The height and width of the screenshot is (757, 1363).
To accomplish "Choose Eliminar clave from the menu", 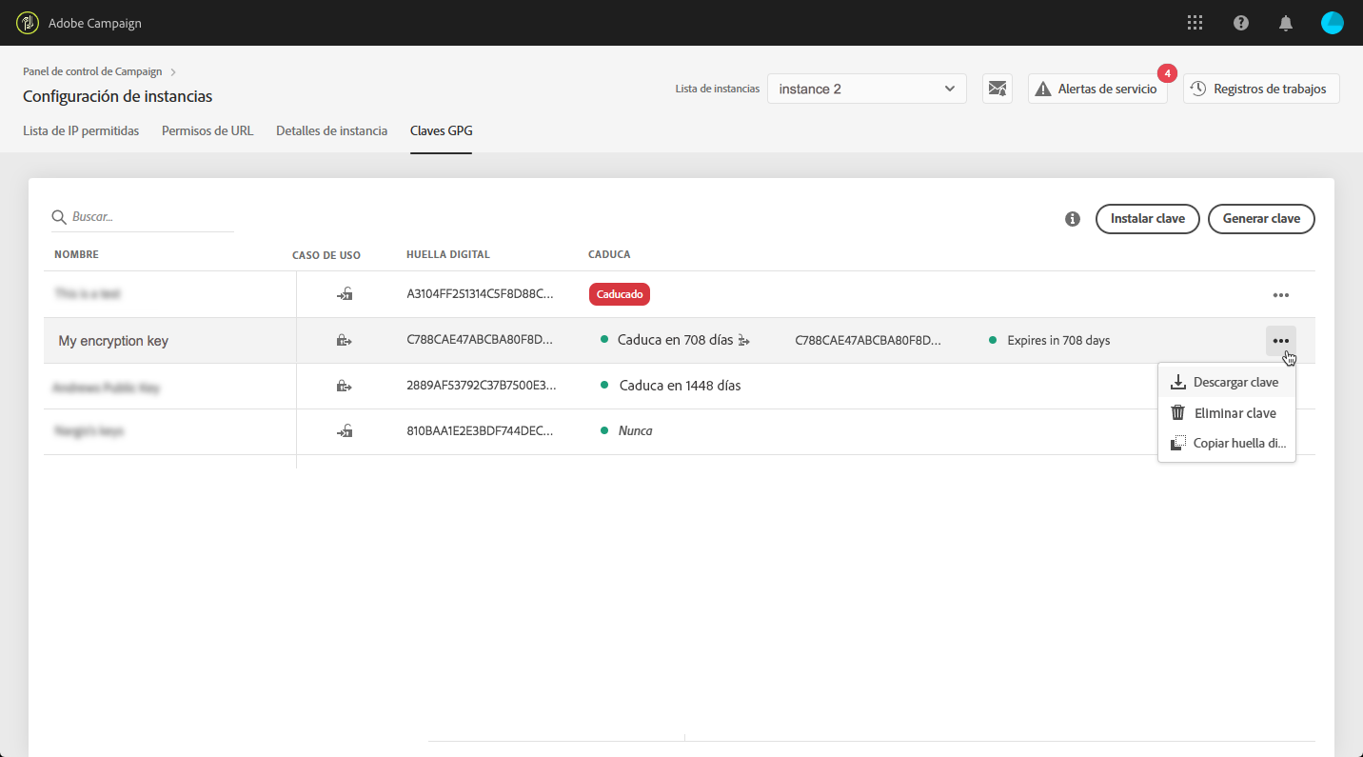I will (x=1227, y=412).
